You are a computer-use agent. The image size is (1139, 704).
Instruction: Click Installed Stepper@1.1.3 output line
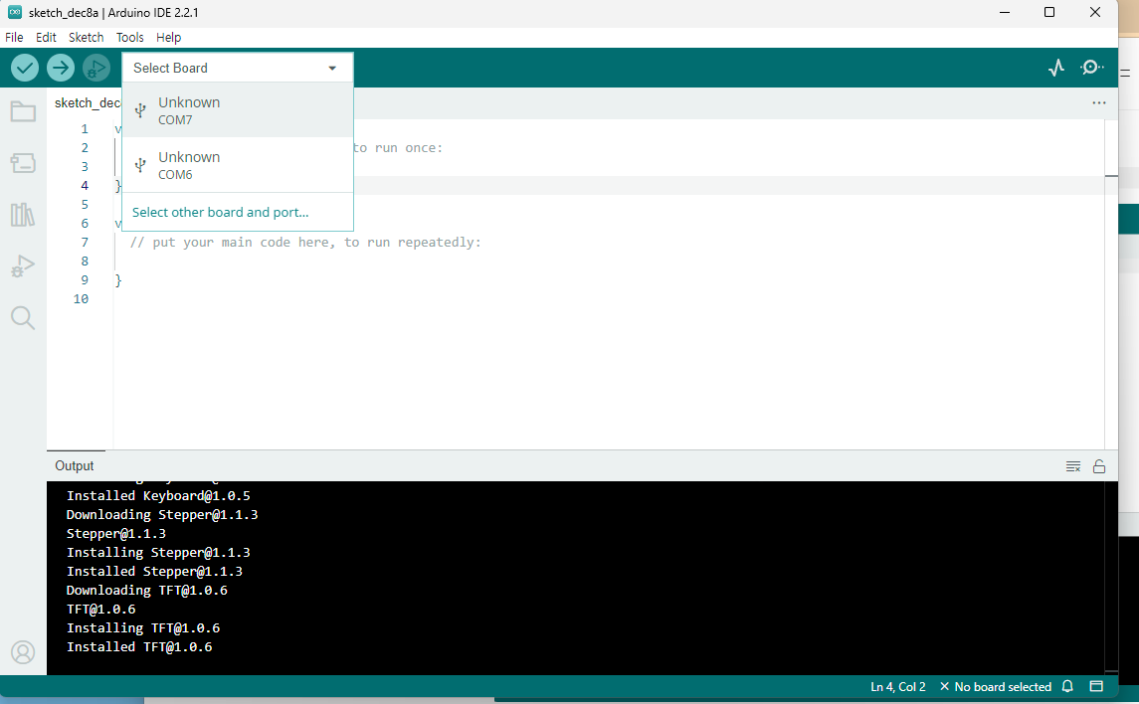pos(155,571)
